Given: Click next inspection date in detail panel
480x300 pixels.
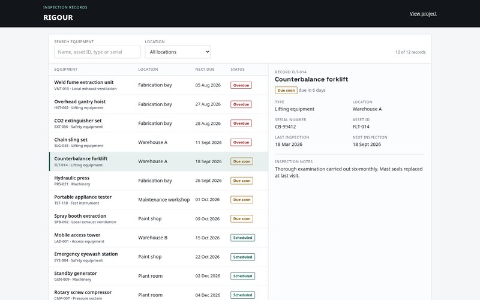Looking at the screenshot, I should click(x=367, y=145).
